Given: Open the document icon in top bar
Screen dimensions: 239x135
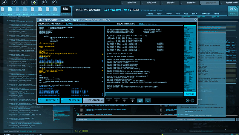Looking at the screenshot, I should pos(44,3).
